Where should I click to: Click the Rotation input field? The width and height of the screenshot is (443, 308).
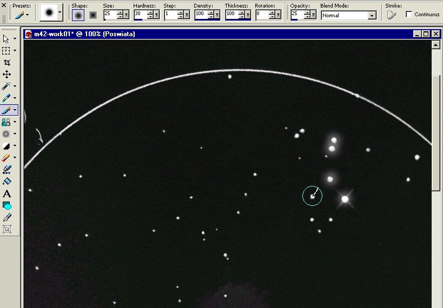[262, 14]
